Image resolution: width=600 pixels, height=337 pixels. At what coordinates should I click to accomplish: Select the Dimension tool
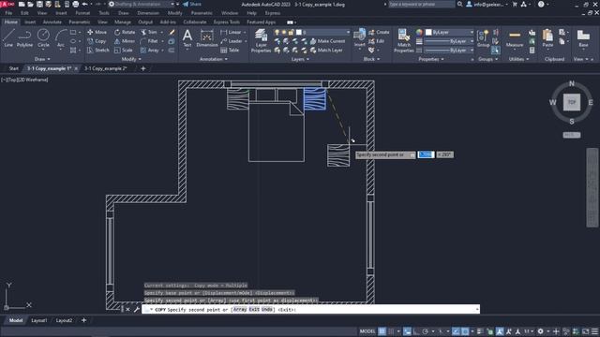click(x=206, y=37)
